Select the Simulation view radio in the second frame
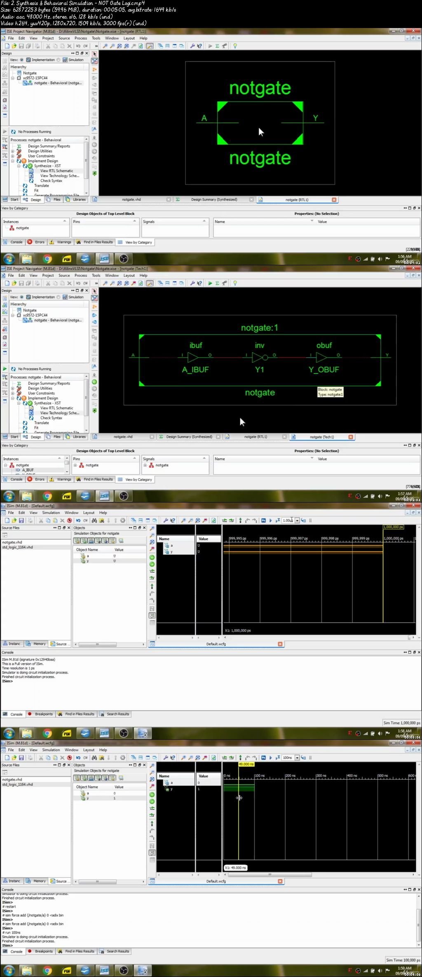 coord(59,297)
